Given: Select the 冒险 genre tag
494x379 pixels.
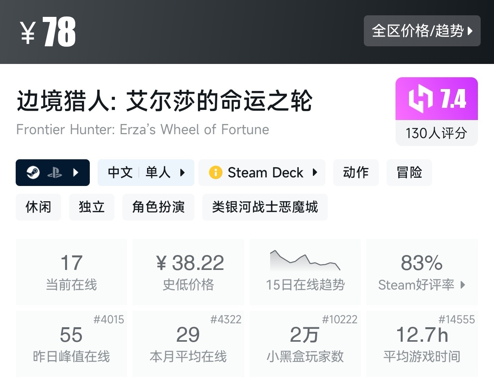Looking at the screenshot, I should 409,173.
